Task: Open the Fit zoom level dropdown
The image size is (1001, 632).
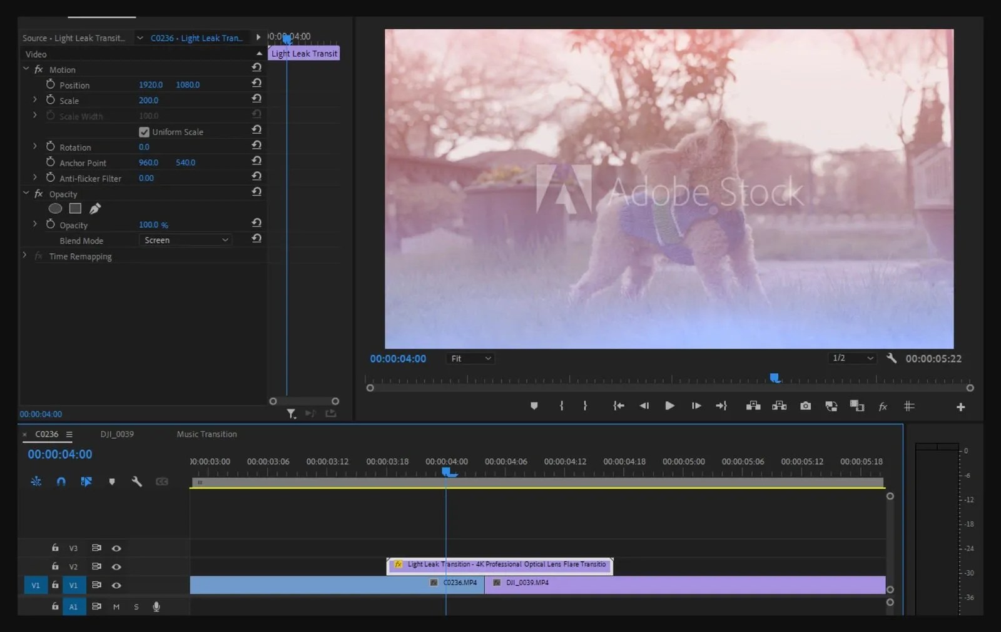Action: [x=470, y=358]
